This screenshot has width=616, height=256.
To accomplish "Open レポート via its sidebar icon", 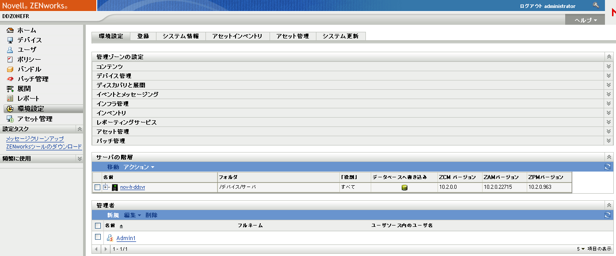I will point(10,98).
